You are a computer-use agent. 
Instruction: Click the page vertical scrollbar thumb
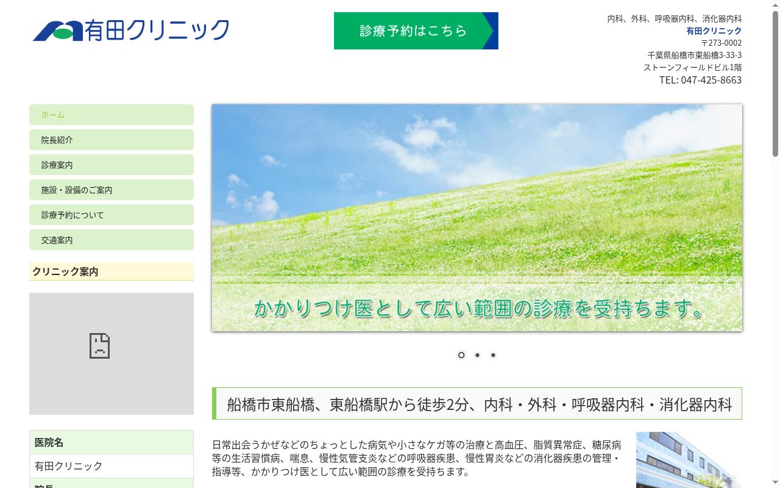(x=775, y=84)
